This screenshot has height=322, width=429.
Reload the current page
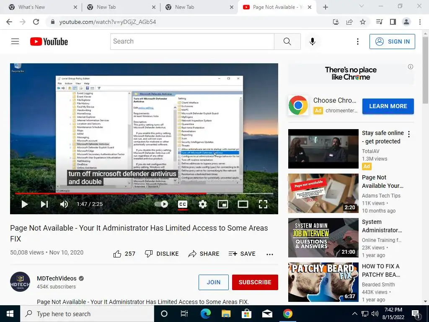point(36,22)
